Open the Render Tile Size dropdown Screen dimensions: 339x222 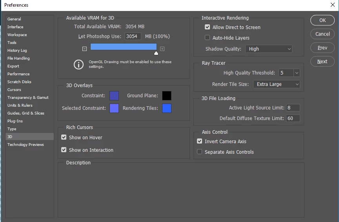(x=277, y=84)
